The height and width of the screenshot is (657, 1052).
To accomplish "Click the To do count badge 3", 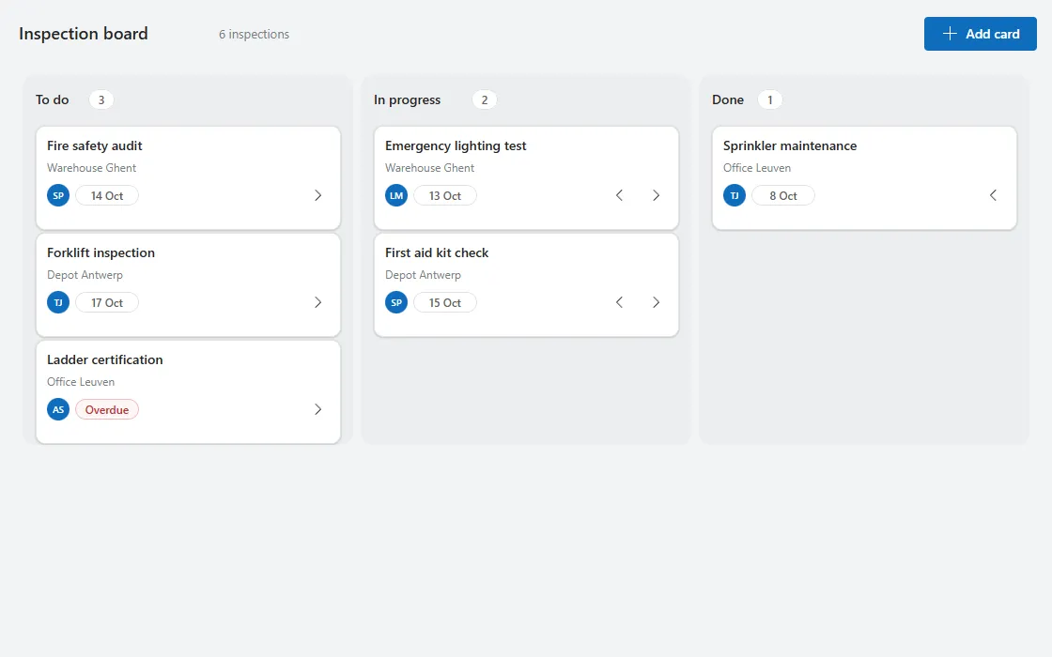I will tap(101, 99).
